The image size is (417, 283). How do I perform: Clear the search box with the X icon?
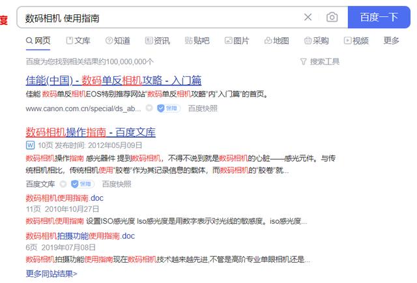[x=308, y=18]
